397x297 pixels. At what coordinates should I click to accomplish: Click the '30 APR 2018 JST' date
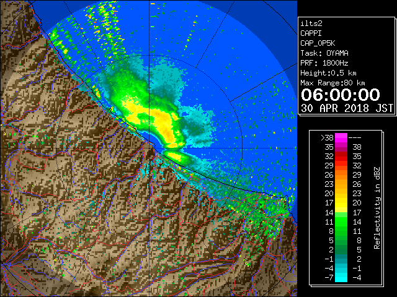click(x=347, y=108)
